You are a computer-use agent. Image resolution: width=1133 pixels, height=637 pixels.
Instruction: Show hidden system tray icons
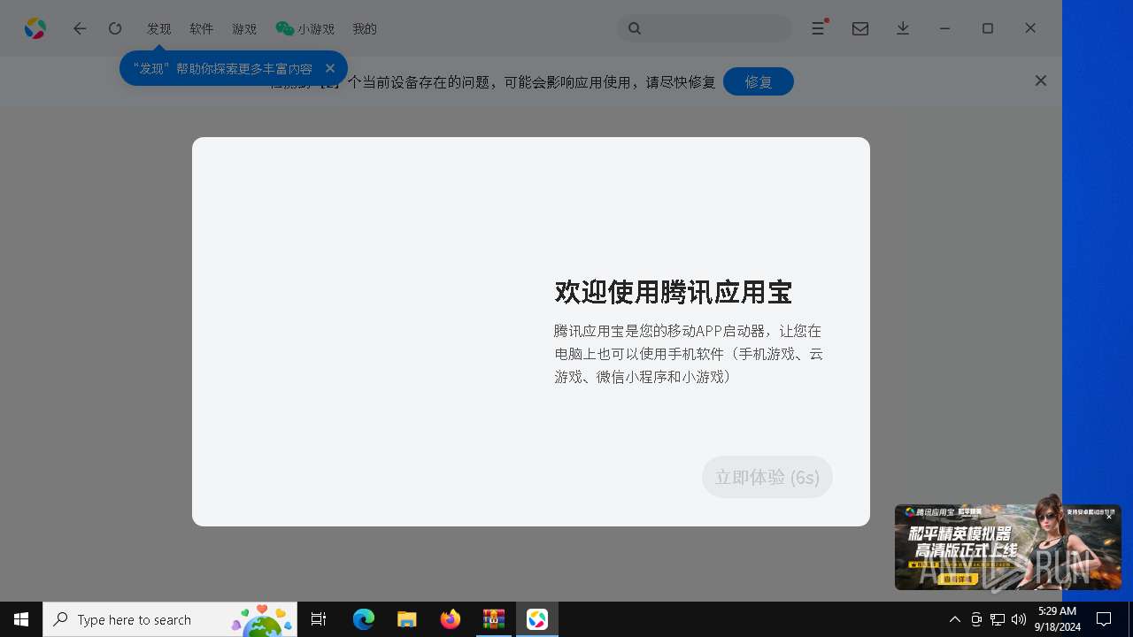pos(954,619)
